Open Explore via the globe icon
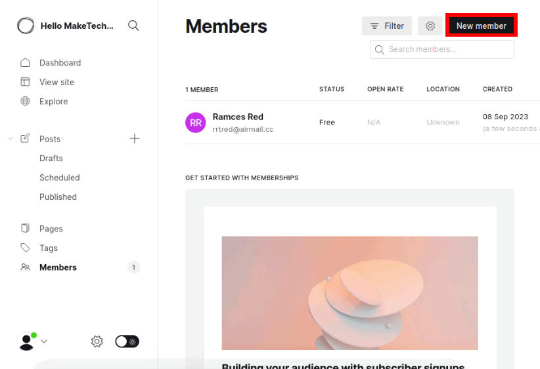Screen dimensions: 540x369 26,102
